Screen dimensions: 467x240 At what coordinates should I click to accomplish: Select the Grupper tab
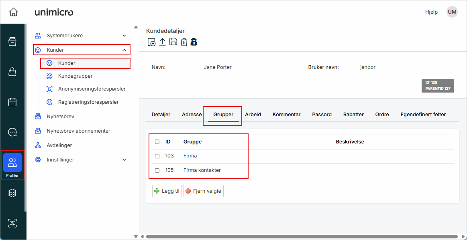pos(223,115)
